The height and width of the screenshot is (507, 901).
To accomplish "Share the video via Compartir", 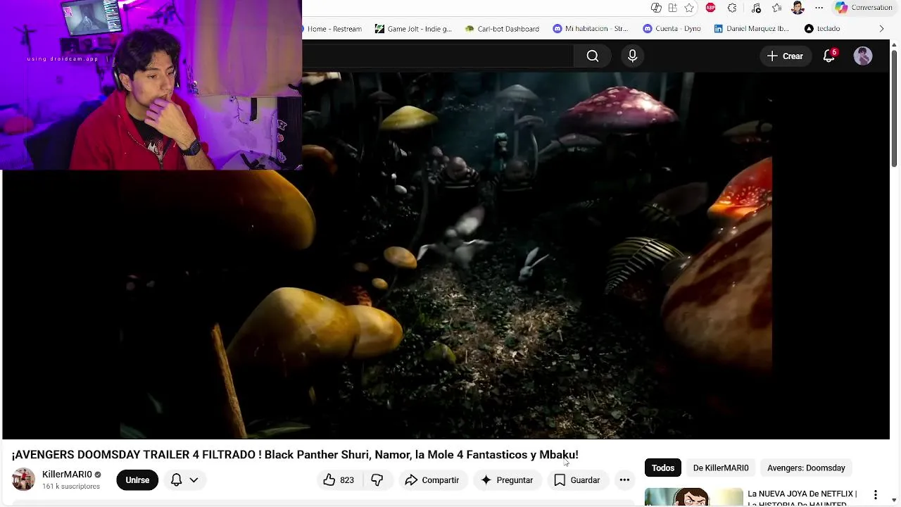I will (432, 480).
